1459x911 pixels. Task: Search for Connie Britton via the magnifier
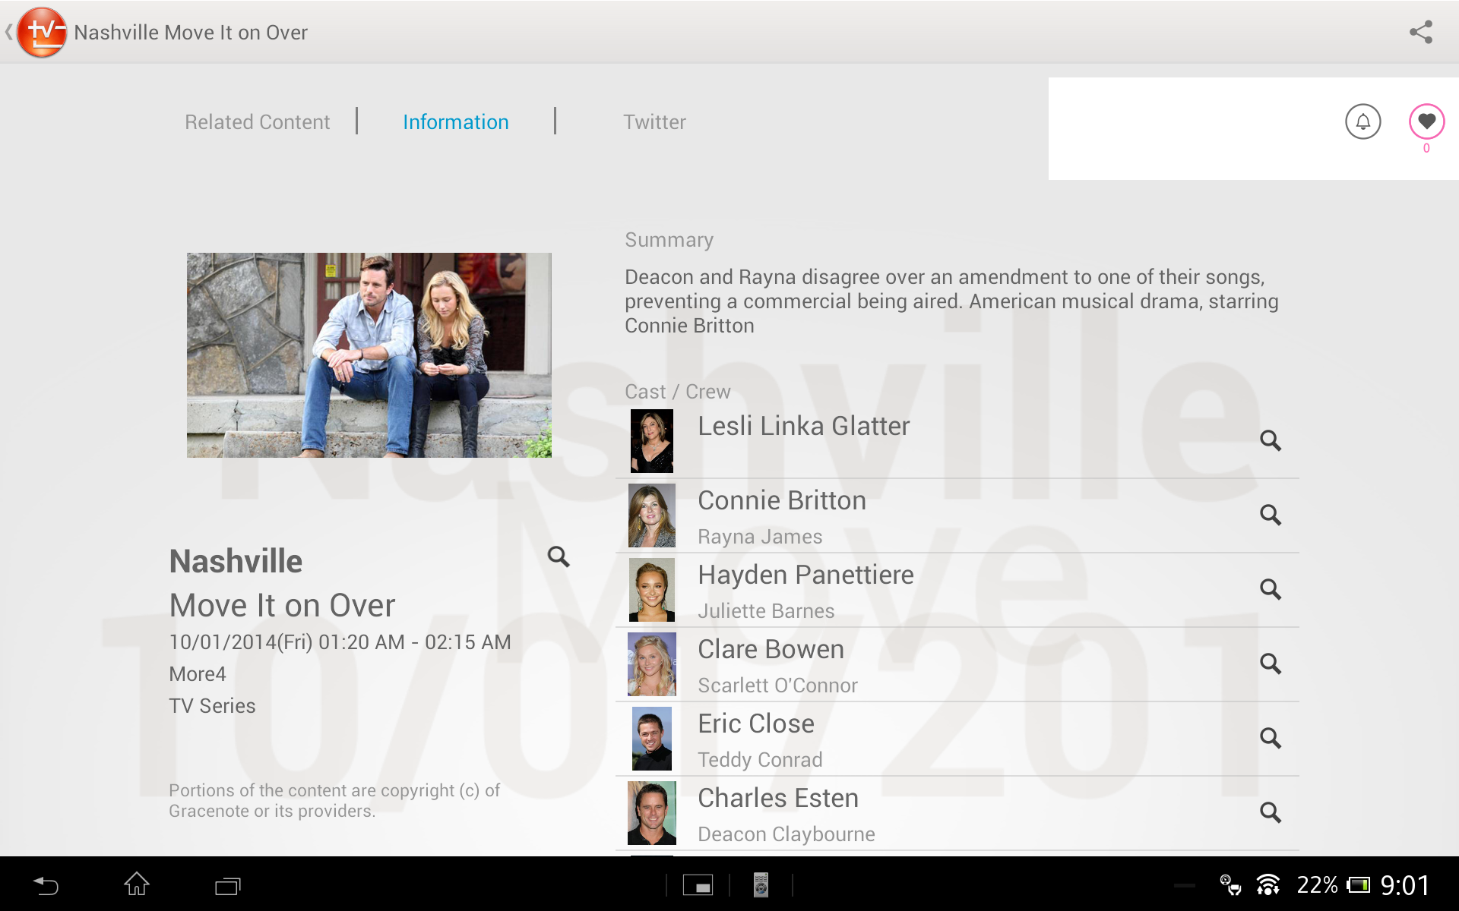[1271, 515]
